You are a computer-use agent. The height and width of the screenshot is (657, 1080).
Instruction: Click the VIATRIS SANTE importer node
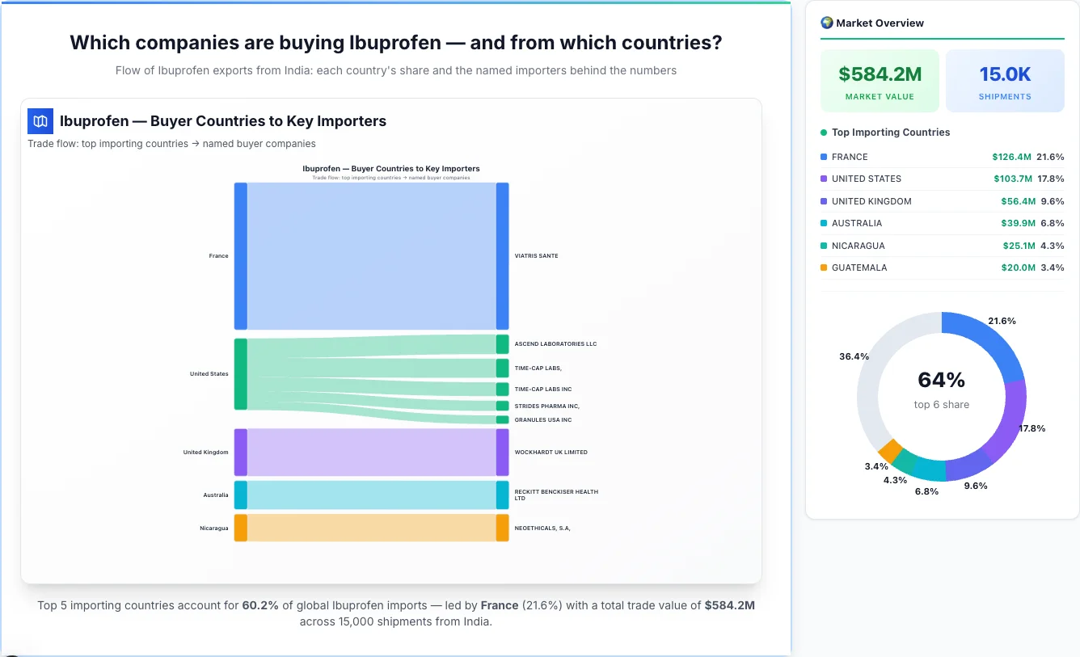coord(503,255)
